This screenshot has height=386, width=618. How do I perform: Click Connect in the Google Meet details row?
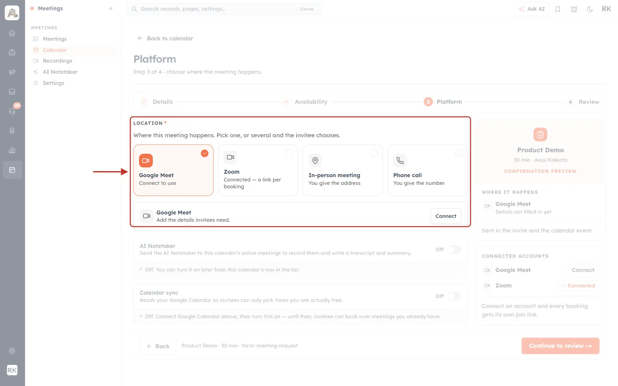point(446,216)
